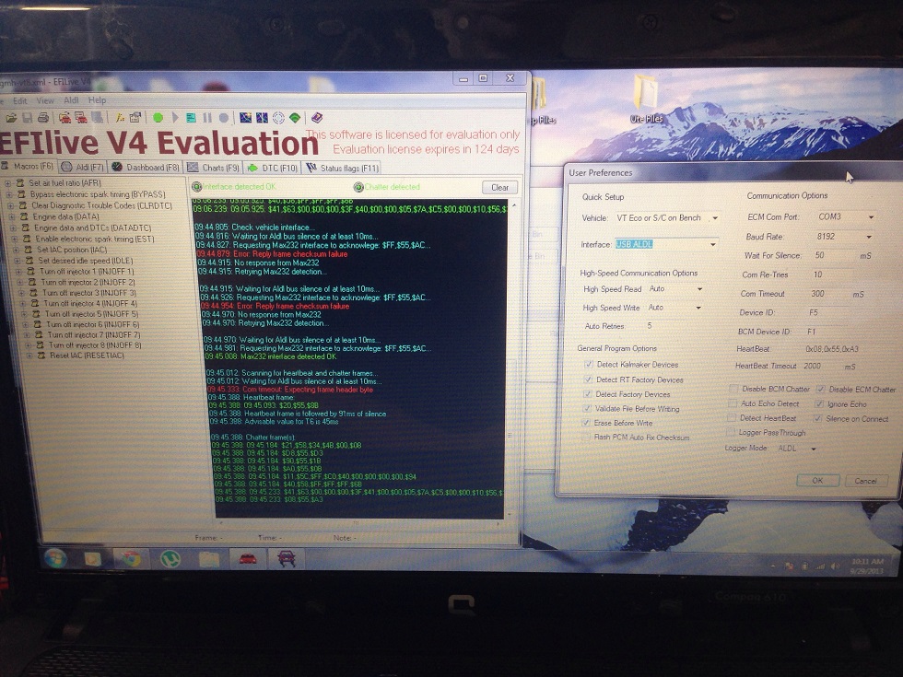Click the first blue chart toolbar icon
The width and height of the screenshot is (903, 677).
(245, 118)
